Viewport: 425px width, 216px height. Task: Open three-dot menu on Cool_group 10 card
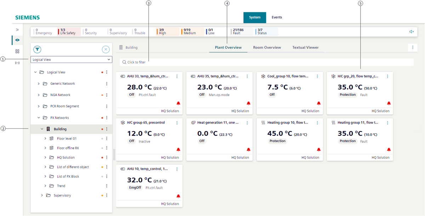pyautogui.click(x=317, y=76)
